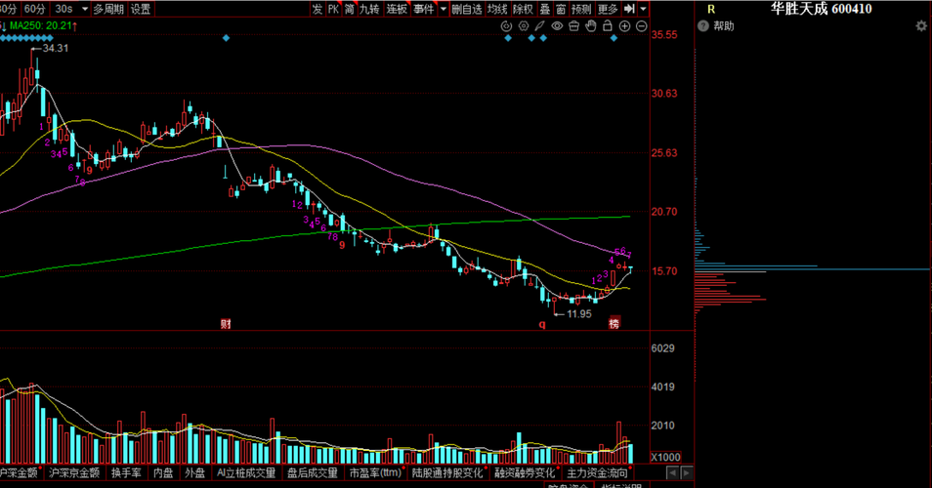
Task: Expand dropdown at far right of toolbar
Action: click(643, 9)
